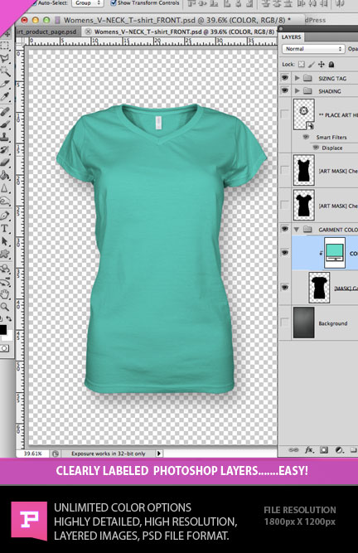Toggle lock position
The image size is (358, 553).
point(322,64)
